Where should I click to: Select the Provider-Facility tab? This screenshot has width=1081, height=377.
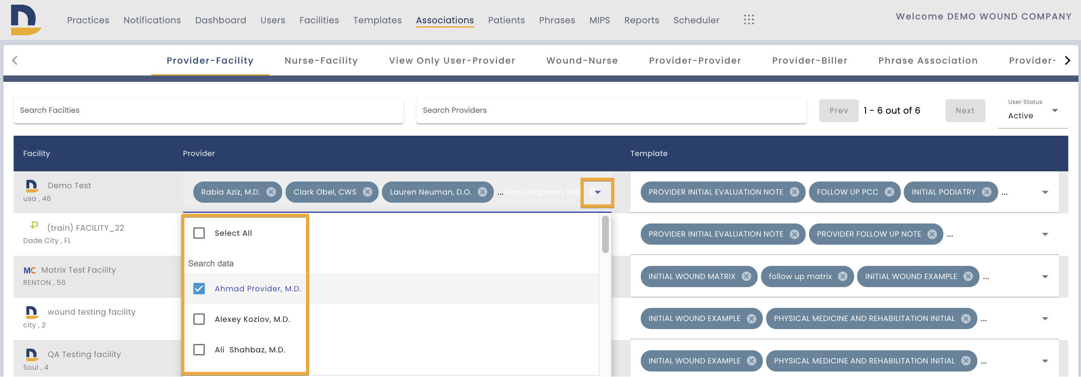(x=210, y=61)
